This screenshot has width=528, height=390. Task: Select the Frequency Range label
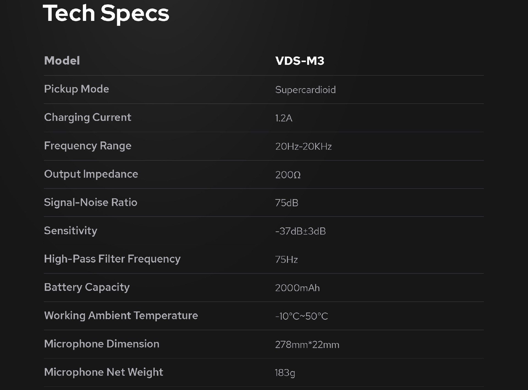pos(88,146)
